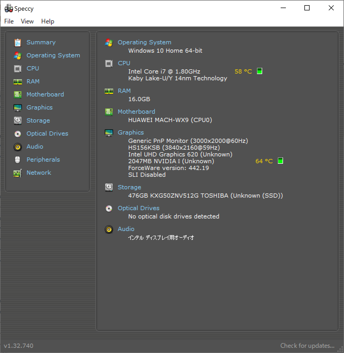Click the Motherboard icon in summary panel
Viewport: 344px width, 353px height.
[109, 112]
